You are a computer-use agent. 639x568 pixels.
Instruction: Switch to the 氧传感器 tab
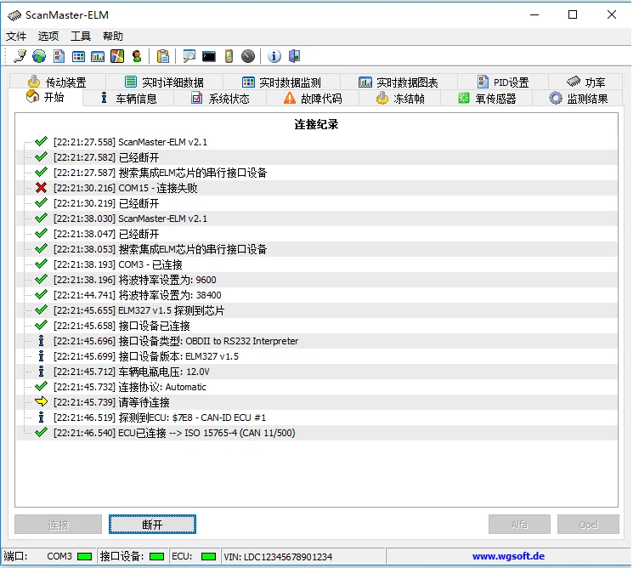click(487, 99)
